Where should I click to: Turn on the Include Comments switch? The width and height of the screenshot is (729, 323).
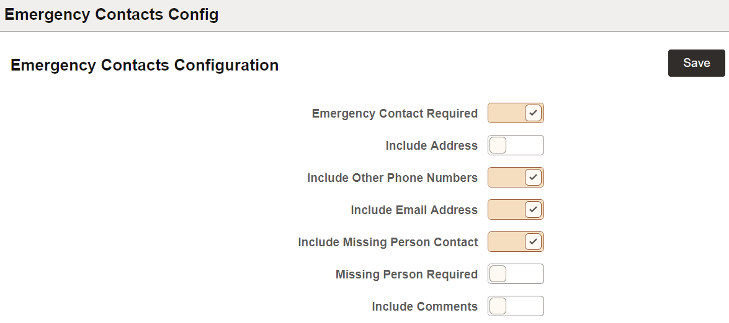point(516,306)
